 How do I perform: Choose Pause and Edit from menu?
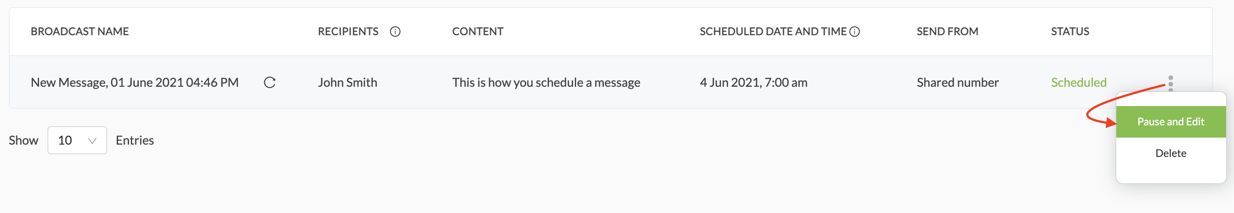coord(1171,122)
